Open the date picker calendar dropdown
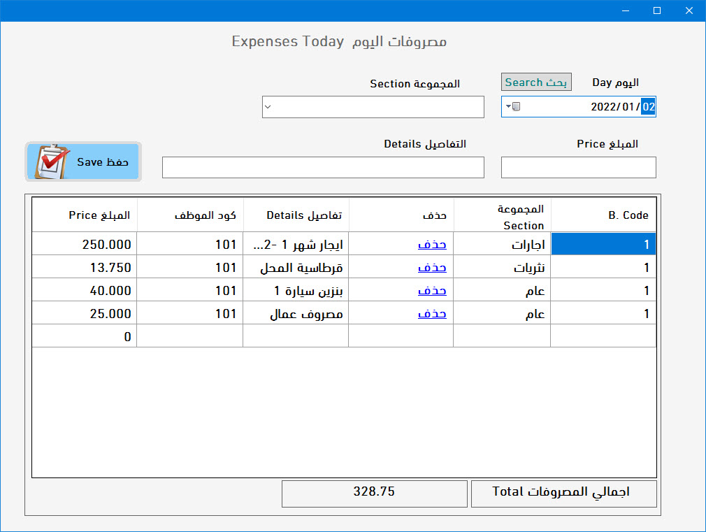Screen dimensions: 706x532 coord(512,107)
